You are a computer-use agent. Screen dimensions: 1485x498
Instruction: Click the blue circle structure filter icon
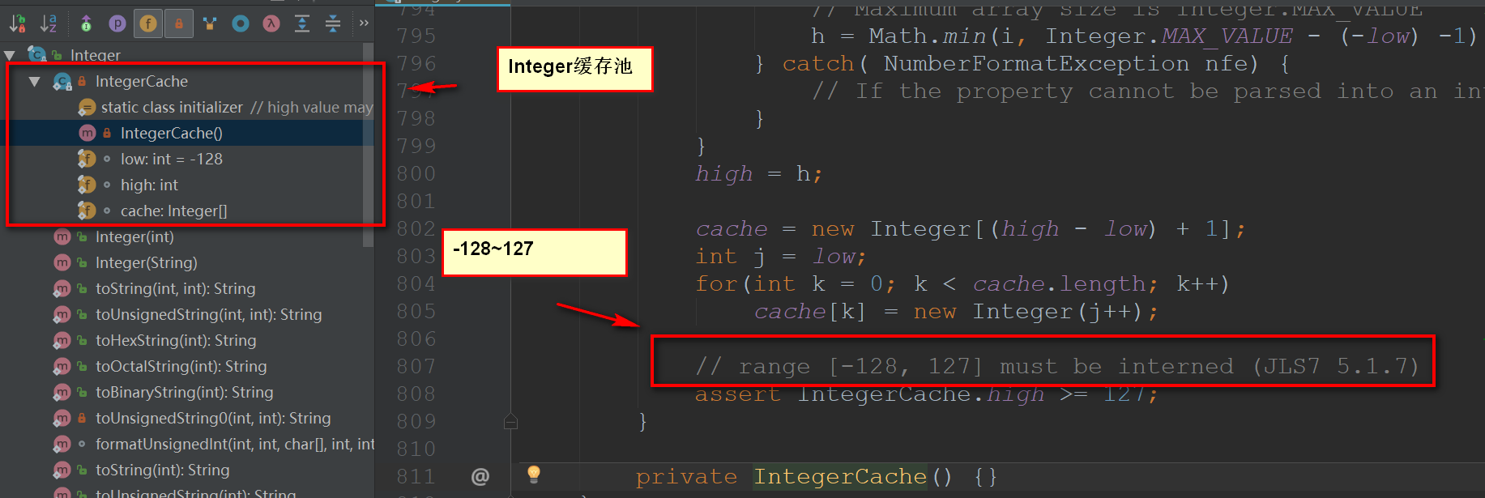pyautogui.click(x=241, y=23)
